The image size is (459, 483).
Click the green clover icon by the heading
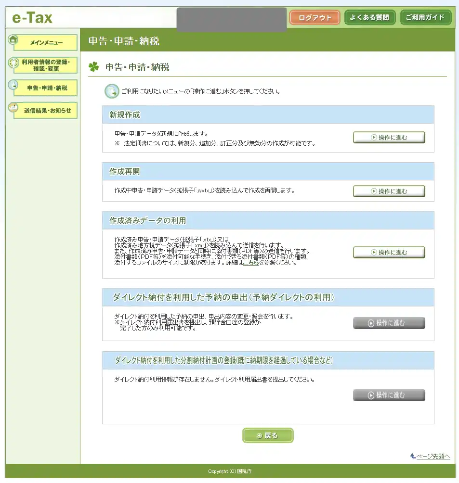(93, 67)
